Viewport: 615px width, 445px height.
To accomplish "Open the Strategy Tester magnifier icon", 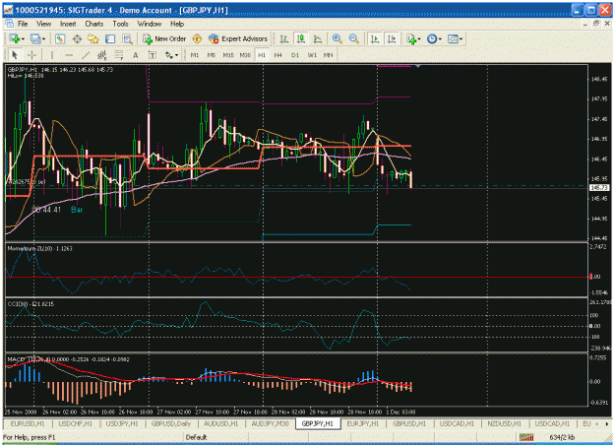I will [x=127, y=38].
